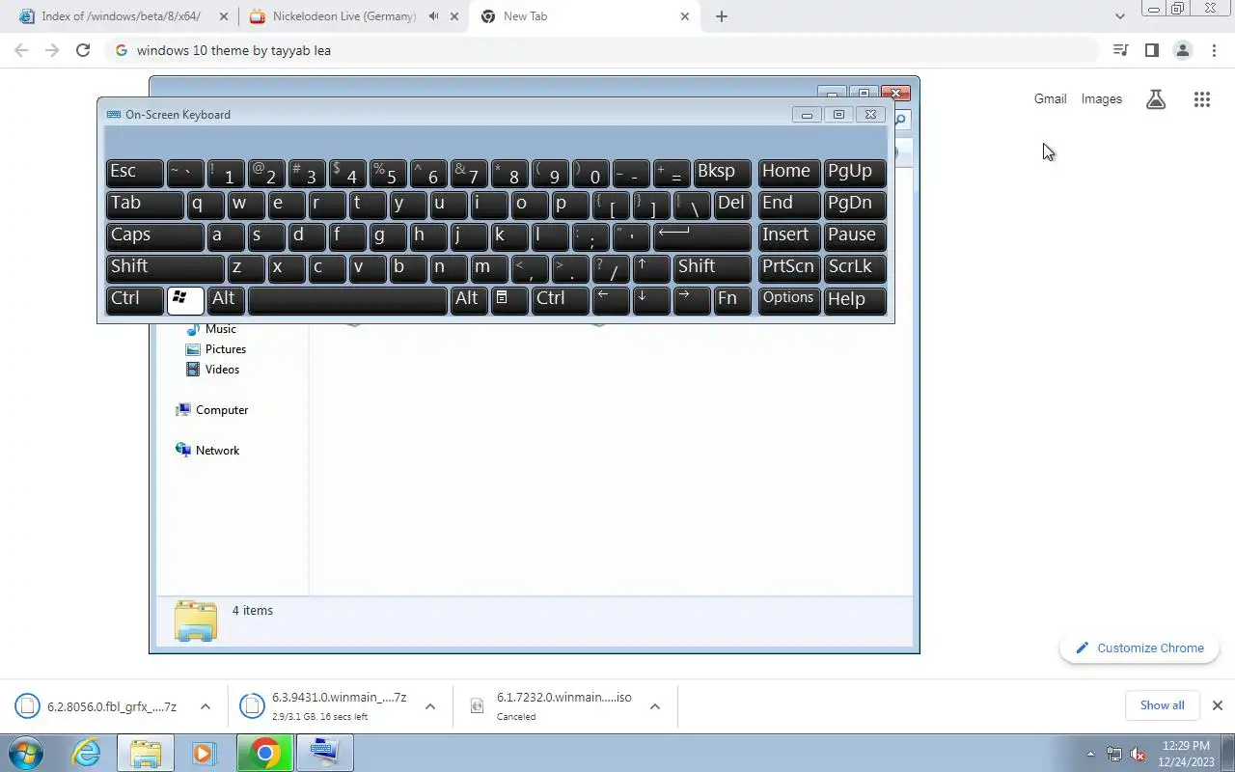Switch to Index of /windows/beta tab

[x=123, y=16]
